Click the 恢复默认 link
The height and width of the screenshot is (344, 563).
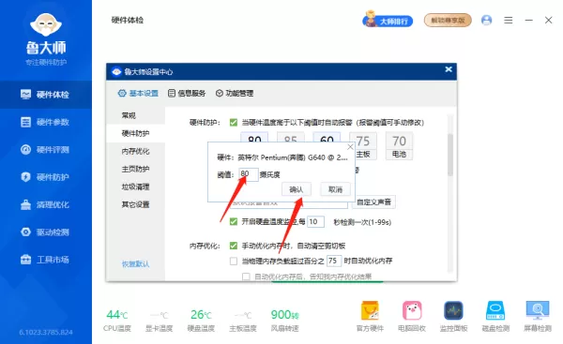135,264
